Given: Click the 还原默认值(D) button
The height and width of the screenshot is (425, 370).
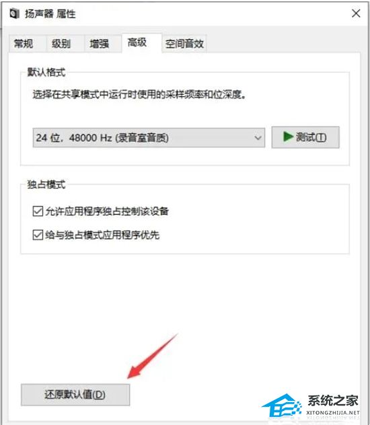Looking at the screenshot, I should [75, 395].
